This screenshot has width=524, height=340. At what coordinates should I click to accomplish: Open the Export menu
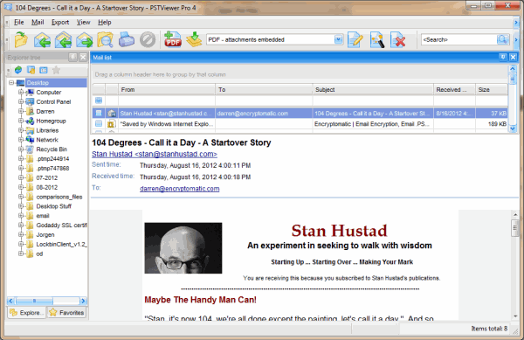(60, 23)
